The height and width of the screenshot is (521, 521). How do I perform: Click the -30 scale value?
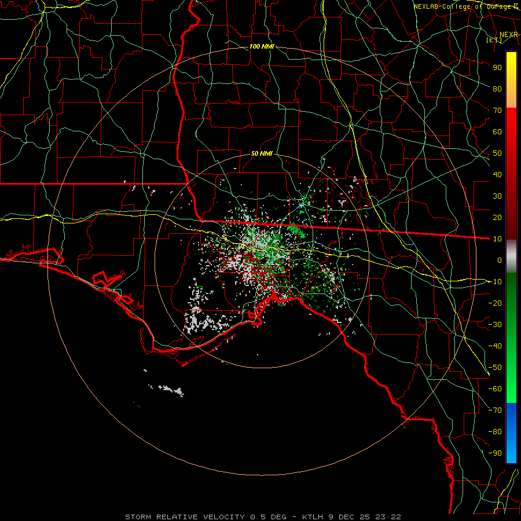point(495,325)
